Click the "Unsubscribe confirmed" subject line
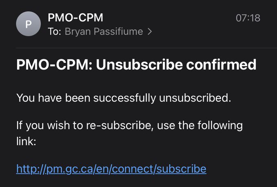 (x=136, y=65)
